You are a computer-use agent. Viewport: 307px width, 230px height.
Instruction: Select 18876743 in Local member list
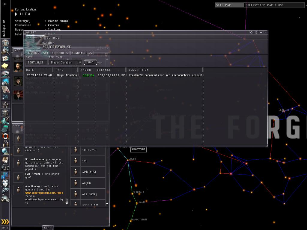[x=88, y=150]
